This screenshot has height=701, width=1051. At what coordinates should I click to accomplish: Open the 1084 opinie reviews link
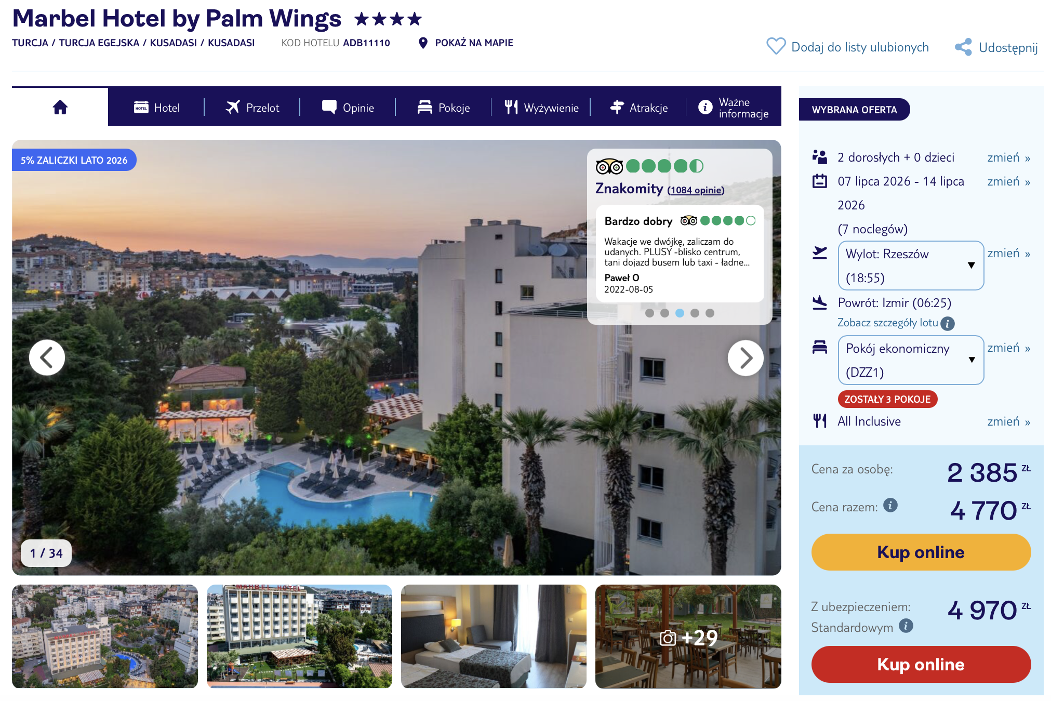coord(696,190)
